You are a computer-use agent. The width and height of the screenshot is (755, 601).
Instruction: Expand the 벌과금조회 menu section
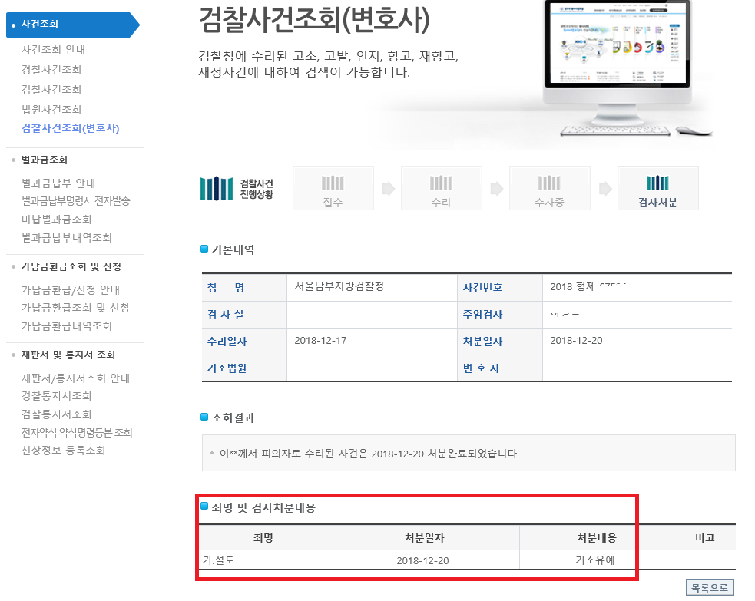45,160
